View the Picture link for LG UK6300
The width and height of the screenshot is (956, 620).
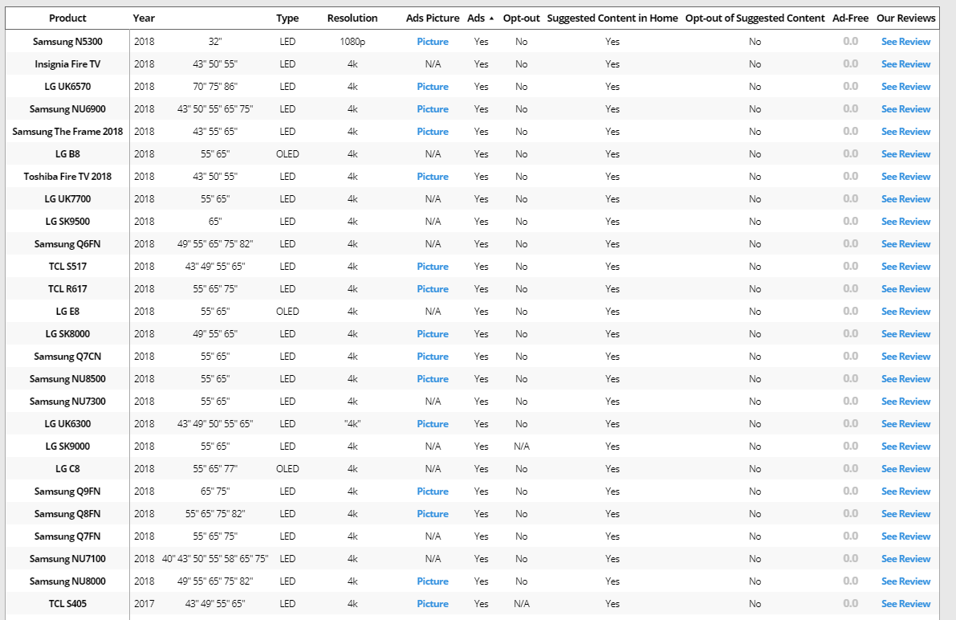tap(433, 424)
